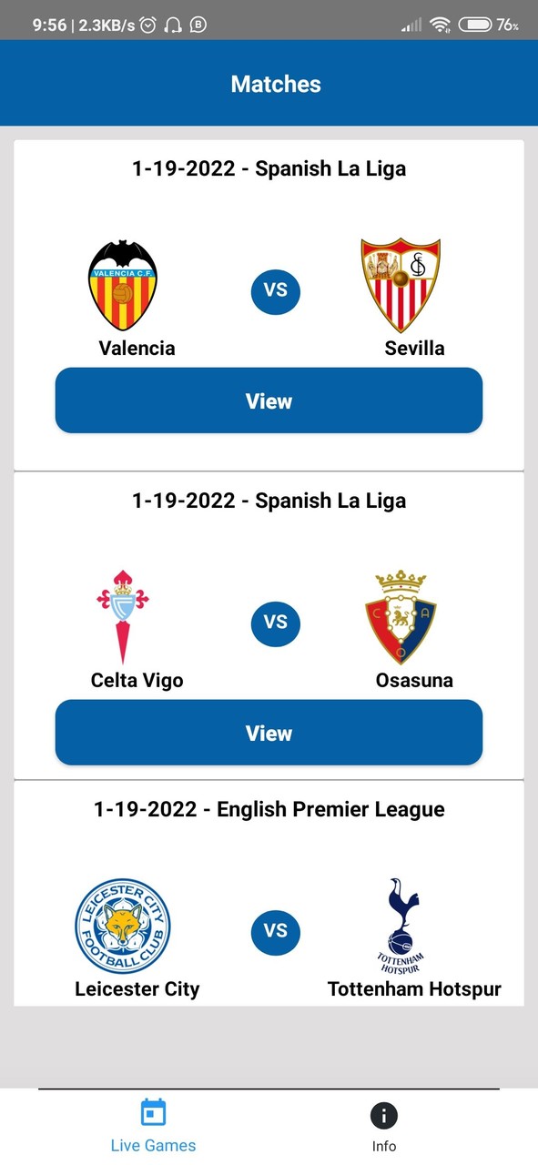The height and width of the screenshot is (1165, 538).
Task: Select the Valencia club crest
Action: point(123,282)
